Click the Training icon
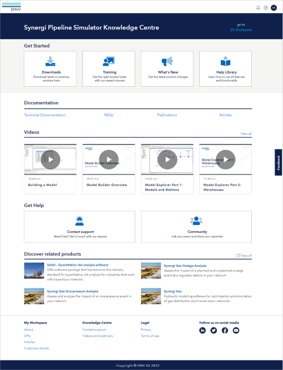This screenshot has height=370, width=283. 109,61
